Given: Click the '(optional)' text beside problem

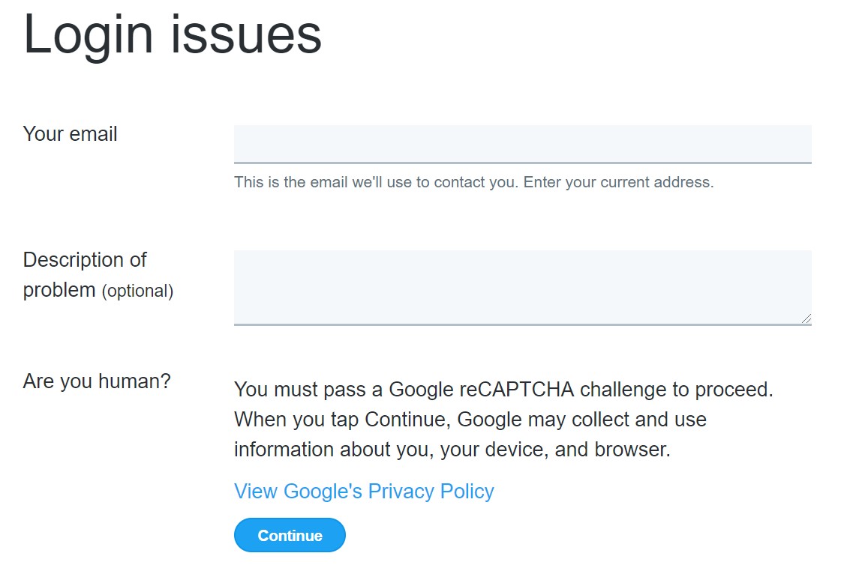Looking at the screenshot, I should tap(137, 291).
